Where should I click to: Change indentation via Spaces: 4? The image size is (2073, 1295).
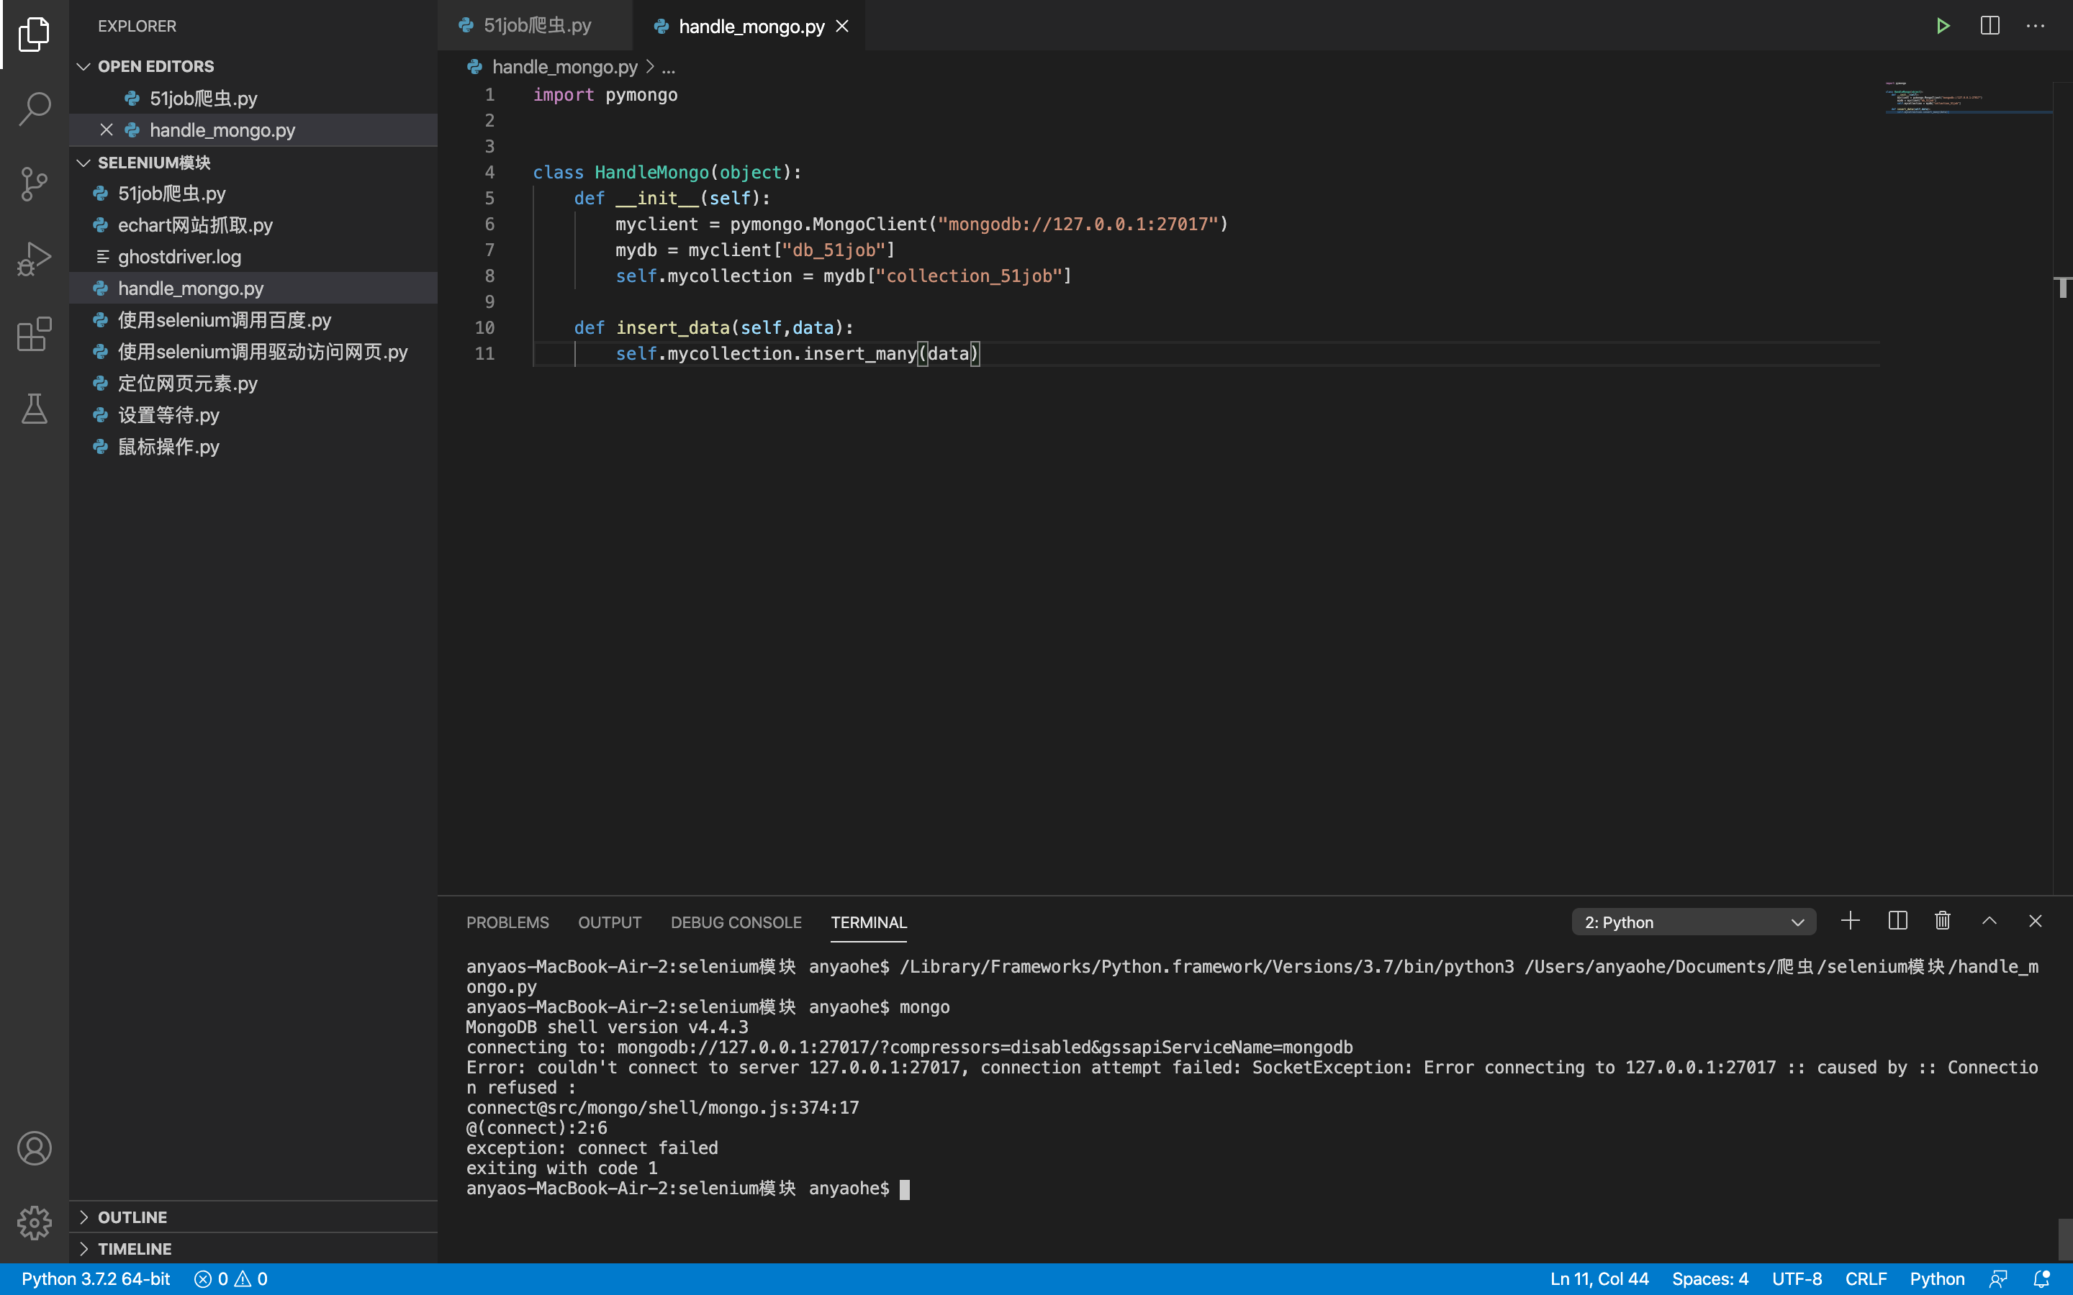(x=1710, y=1278)
